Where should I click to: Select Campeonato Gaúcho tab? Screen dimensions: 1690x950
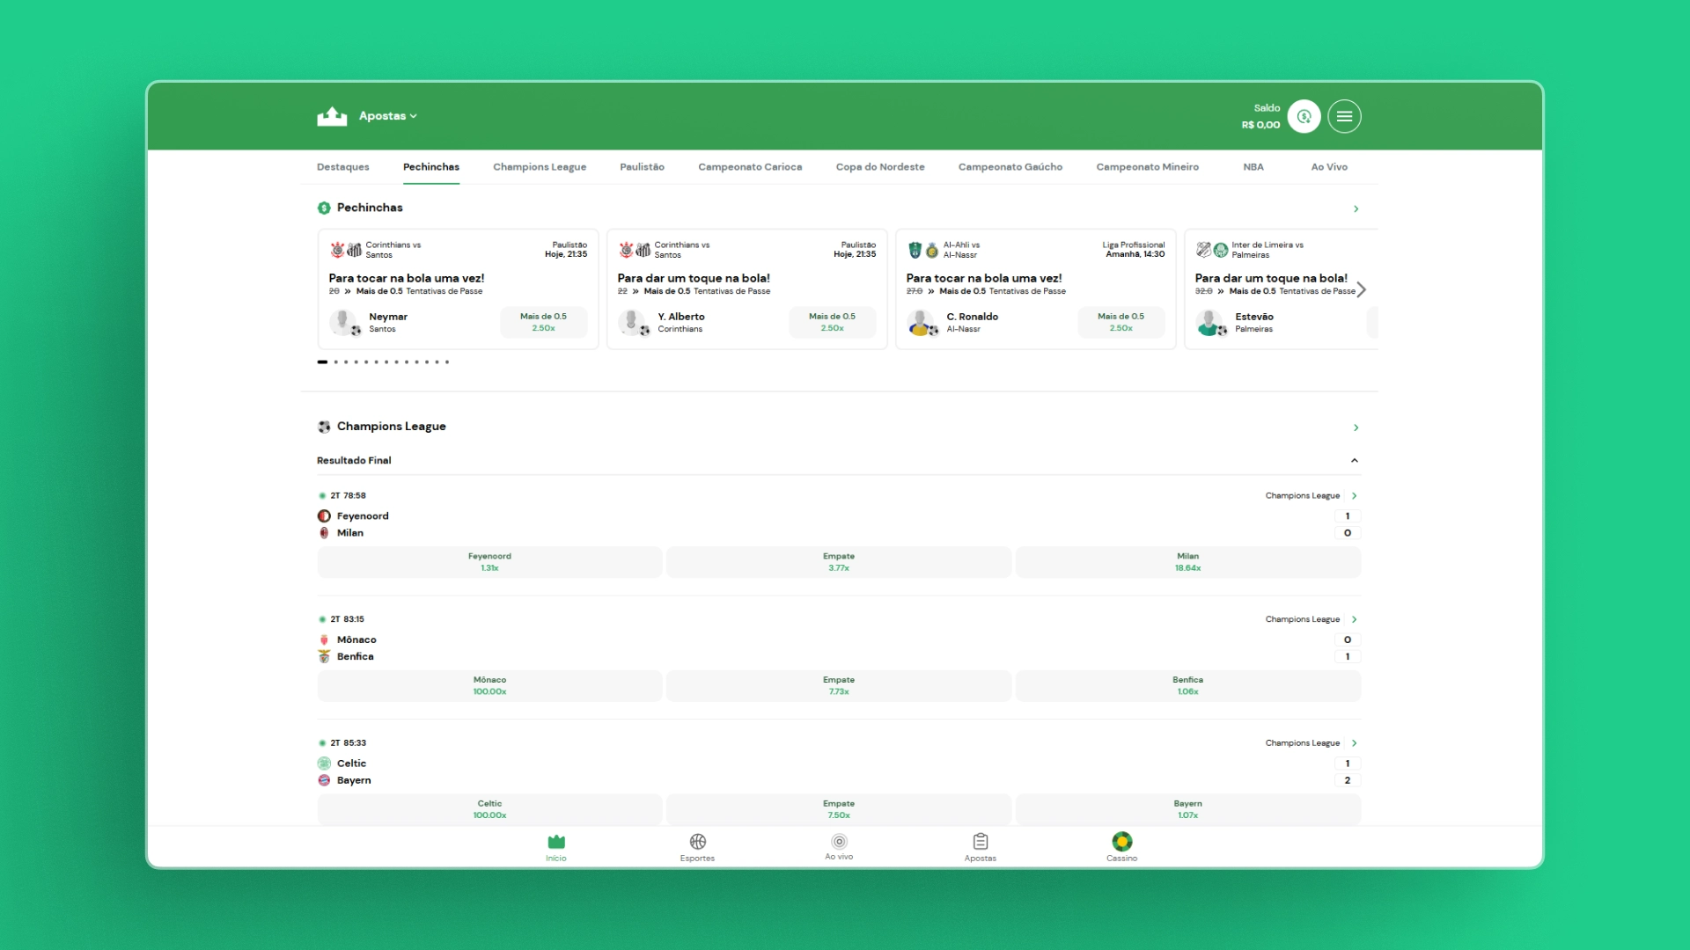1010,167
